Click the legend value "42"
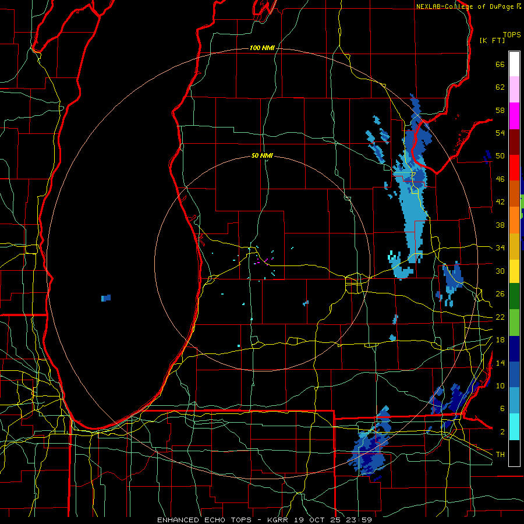Viewport: 524px width, 524px height. tap(500, 202)
